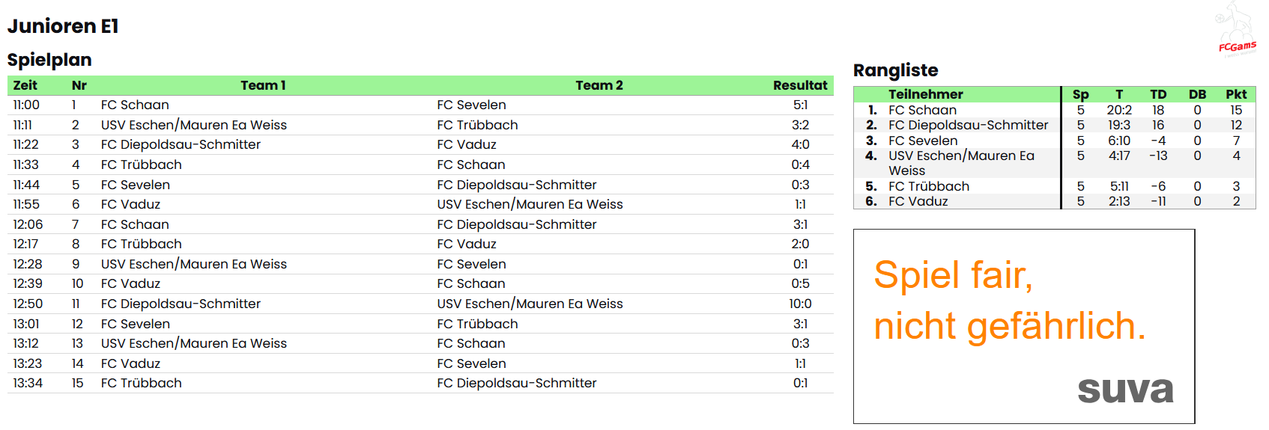This screenshot has height=430, width=1269.
Task: Click first-ranked FC Schaan in Rangliste
Action: (922, 110)
